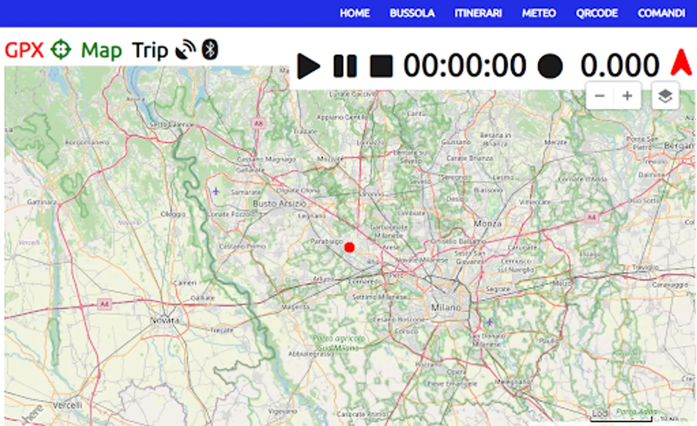Click the Abbiategrasso label on the map
Screen dimensions: 697x426
click(310, 354)
